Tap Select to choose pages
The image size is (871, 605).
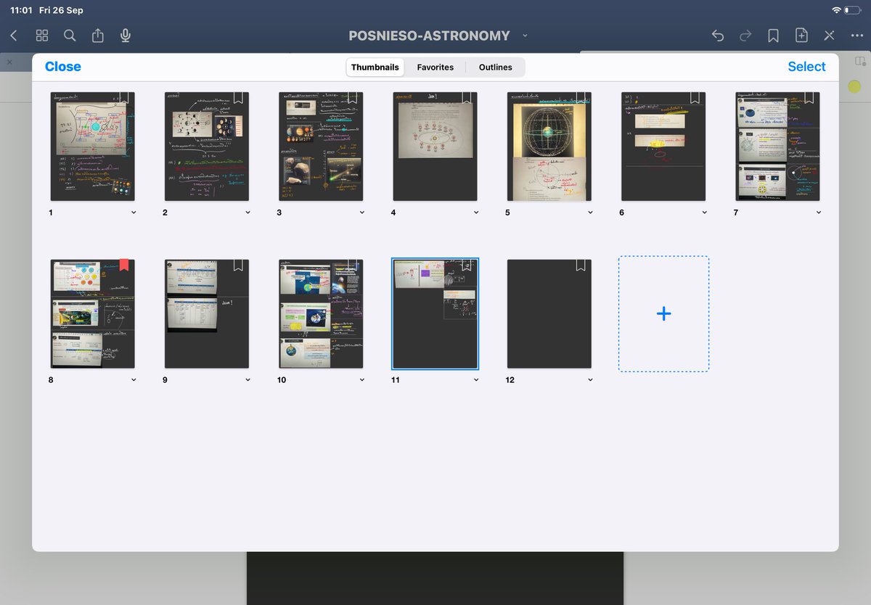point(807,67)
